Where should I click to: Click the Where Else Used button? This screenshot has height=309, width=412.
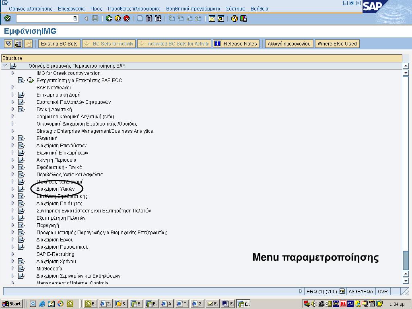tap(337, 43)
